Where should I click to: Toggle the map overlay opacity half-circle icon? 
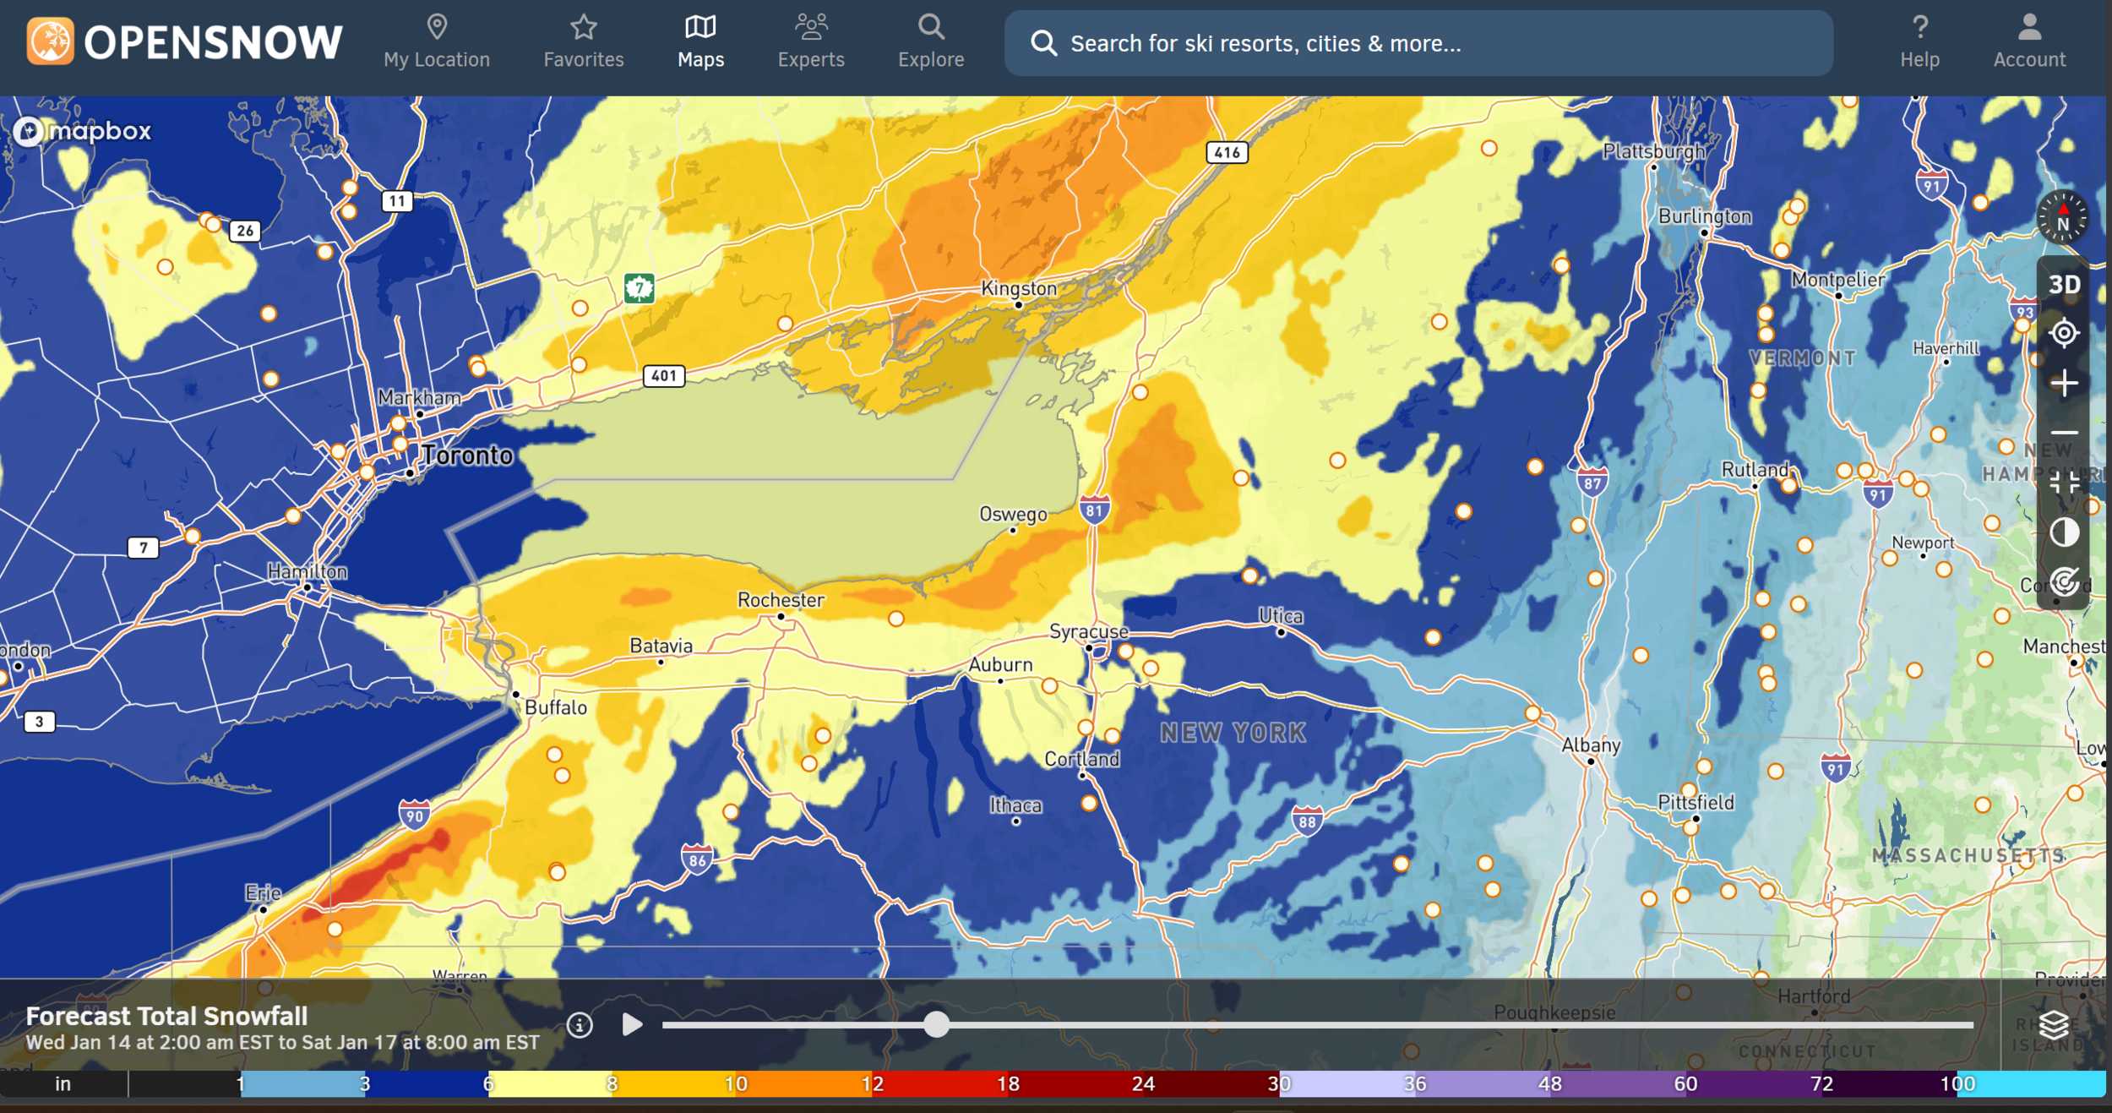(2064, 532)
